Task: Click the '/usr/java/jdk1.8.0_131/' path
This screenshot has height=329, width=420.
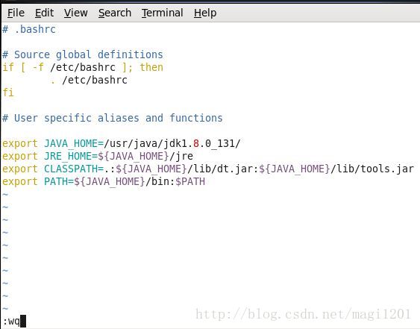Action: coord(172,143)
